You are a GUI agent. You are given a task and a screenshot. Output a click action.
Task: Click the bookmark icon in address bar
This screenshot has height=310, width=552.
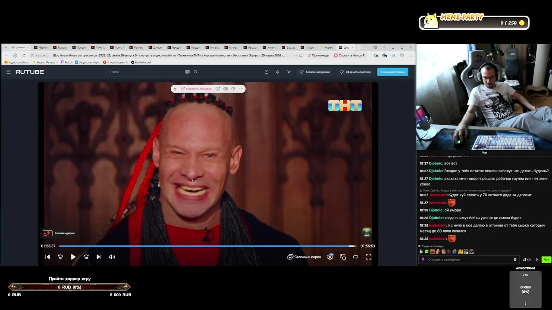coord(301,55)
